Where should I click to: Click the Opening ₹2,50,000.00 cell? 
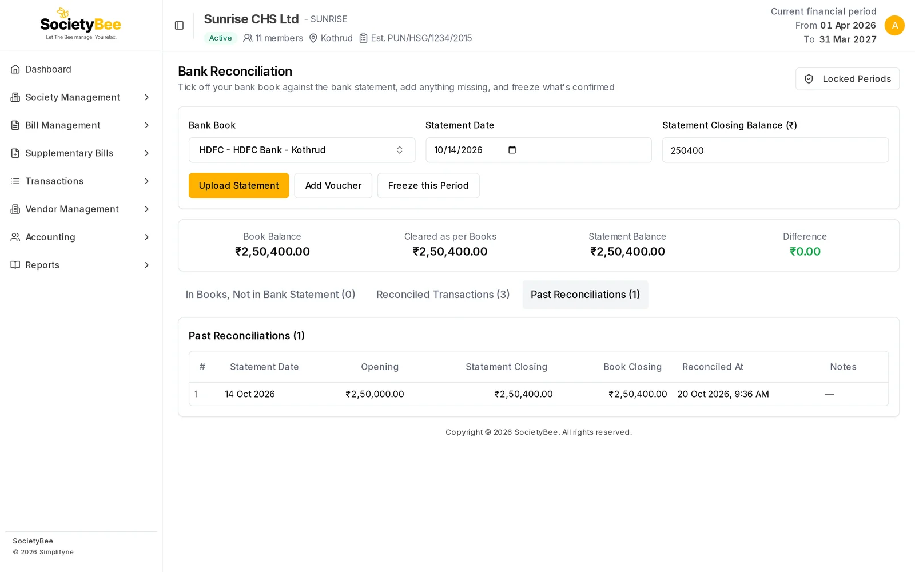pyautogui.click(x=375, y=394)
